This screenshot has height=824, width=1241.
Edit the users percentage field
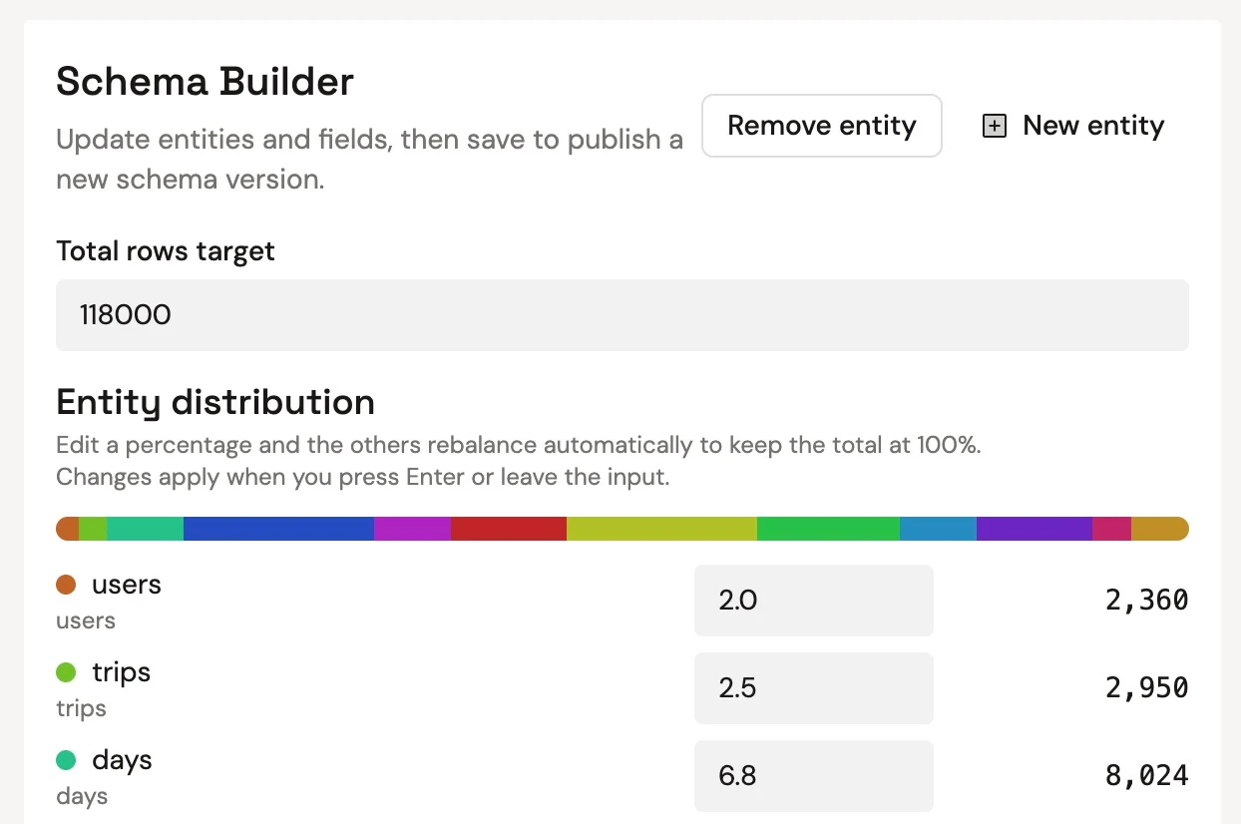coord(813,601)
